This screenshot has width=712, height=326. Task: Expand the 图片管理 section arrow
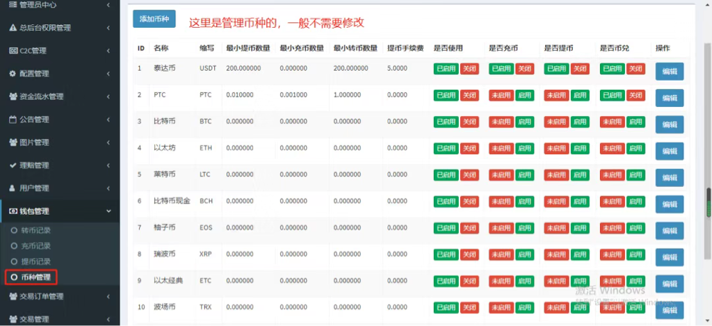tap(108, 142)
